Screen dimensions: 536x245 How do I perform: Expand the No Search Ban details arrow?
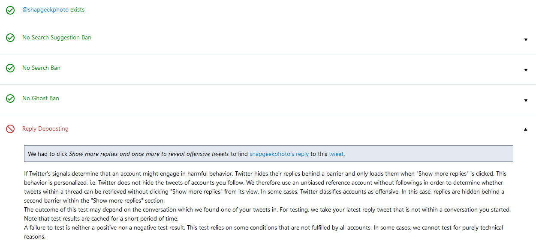[526, 70]
